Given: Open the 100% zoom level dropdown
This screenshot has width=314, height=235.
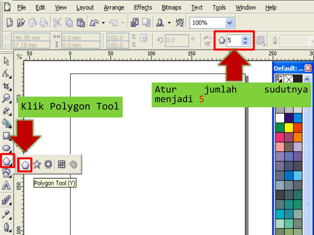Looking at the screenshot, I should click(x=229, y=23).
